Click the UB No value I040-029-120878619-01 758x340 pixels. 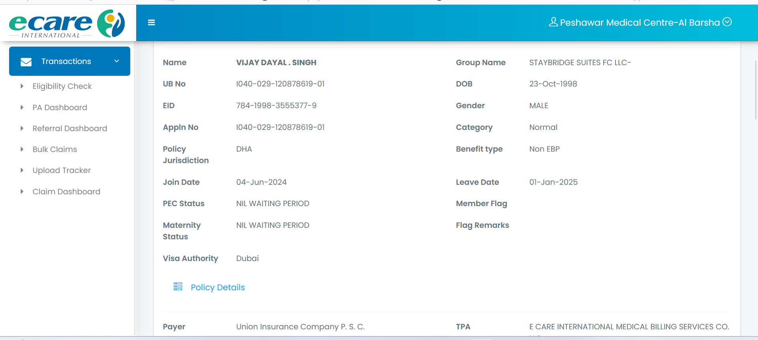pyautogui.click(x=280, y=84)
